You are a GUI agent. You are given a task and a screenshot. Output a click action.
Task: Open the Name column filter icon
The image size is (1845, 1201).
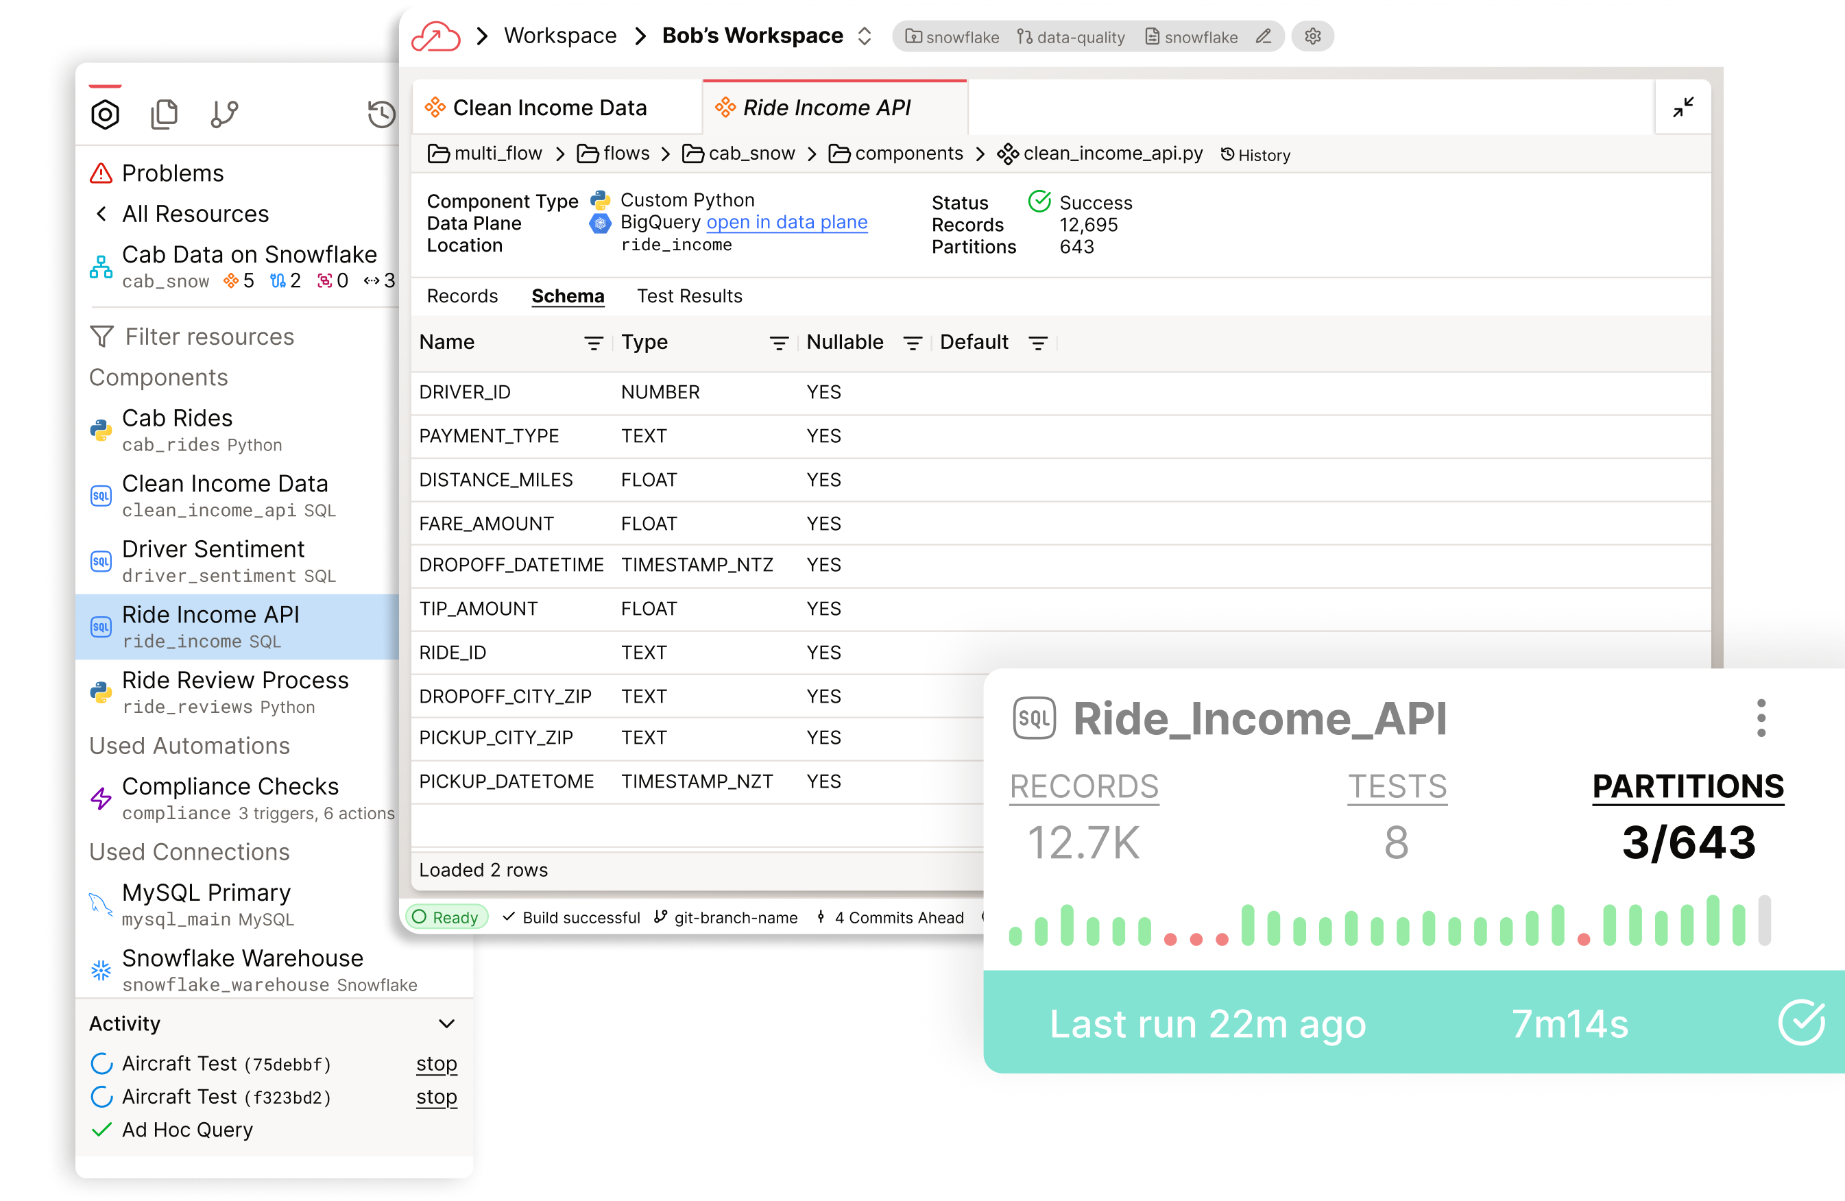click(x=593, y=343)
